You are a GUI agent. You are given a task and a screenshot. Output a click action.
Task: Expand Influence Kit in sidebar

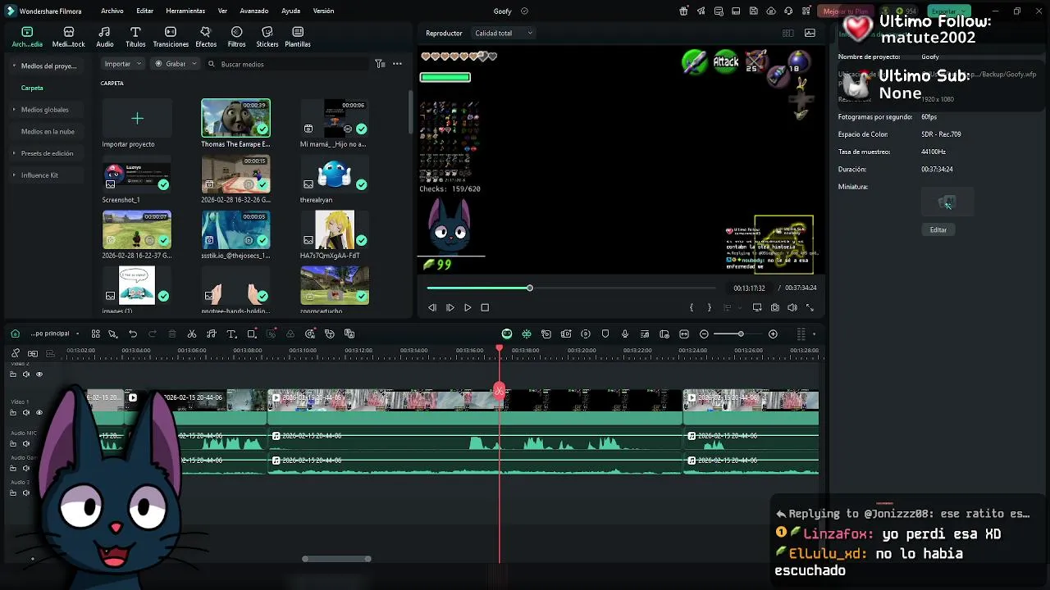click(x=14, y=175)
